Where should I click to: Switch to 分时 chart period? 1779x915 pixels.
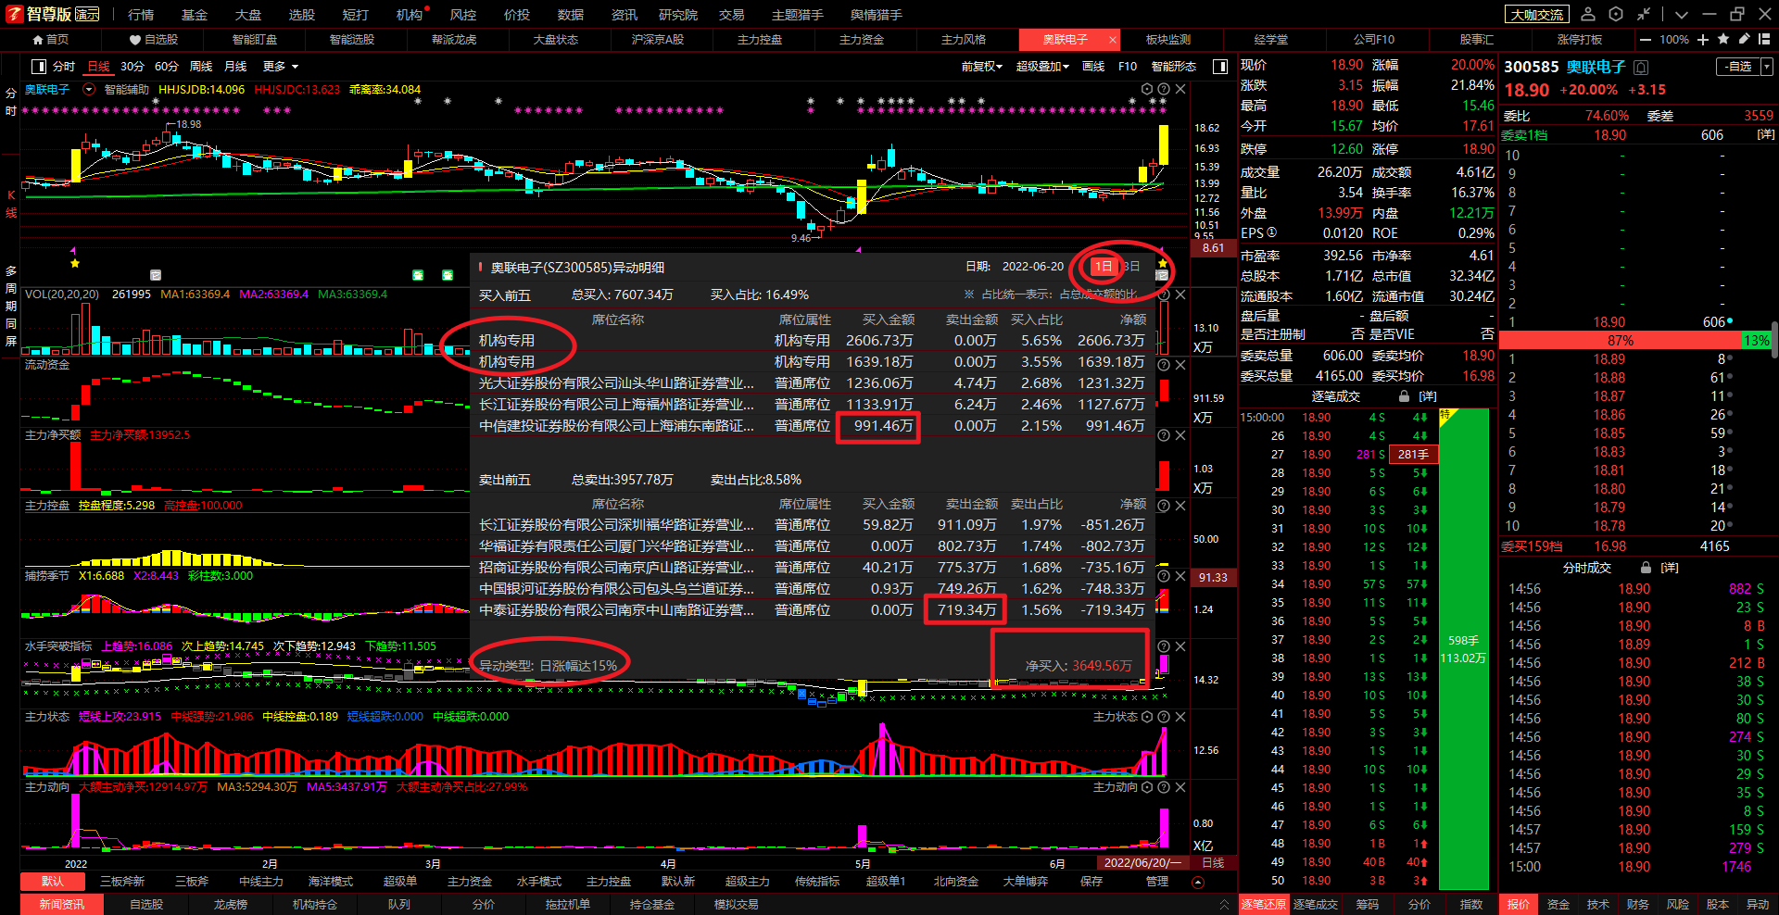pyautogui.click(x=64, y=67)
